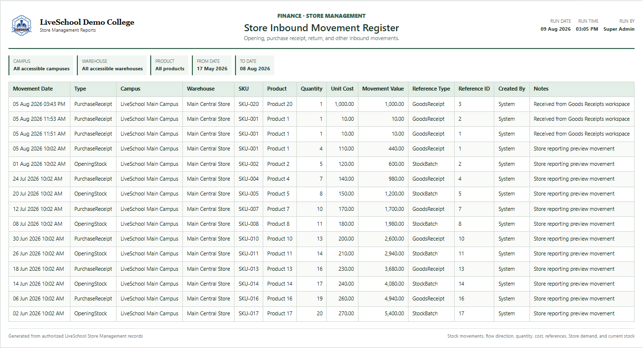The width and height of the screenshot is (643, 348).
Task: Click the 'SKU-008' cell
Action: pos(248,224)
